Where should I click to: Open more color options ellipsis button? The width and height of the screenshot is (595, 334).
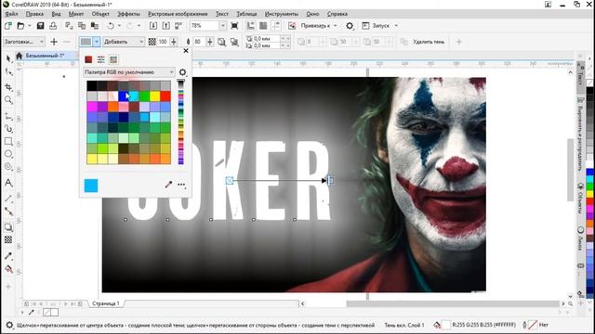[181, 185]
